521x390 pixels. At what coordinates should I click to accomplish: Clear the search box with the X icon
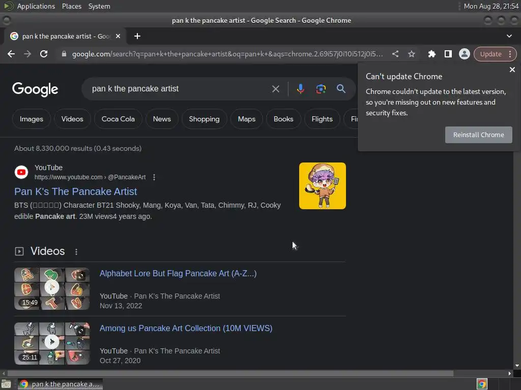pos(275,89)
